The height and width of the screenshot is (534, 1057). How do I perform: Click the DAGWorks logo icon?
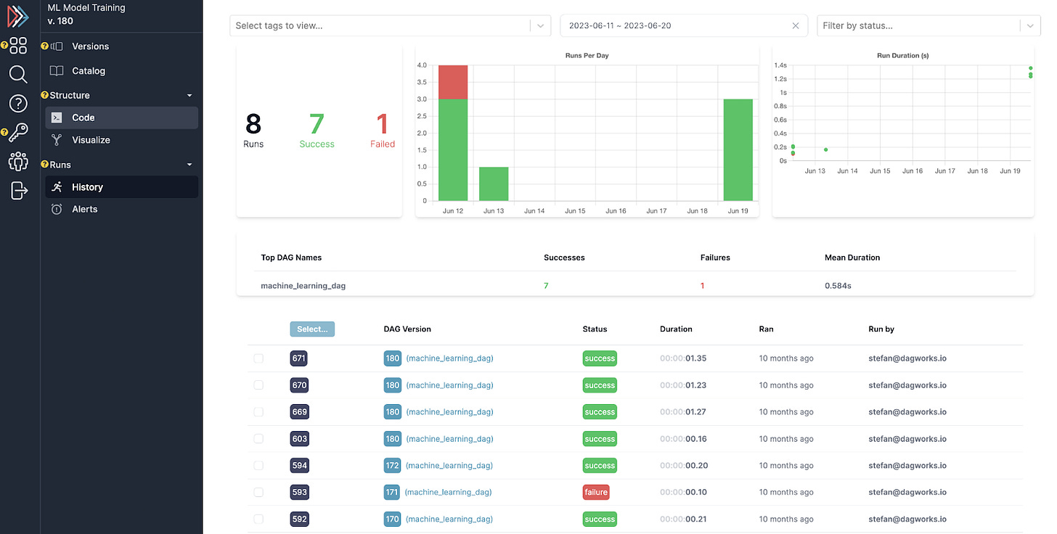(x=19, y=16)
